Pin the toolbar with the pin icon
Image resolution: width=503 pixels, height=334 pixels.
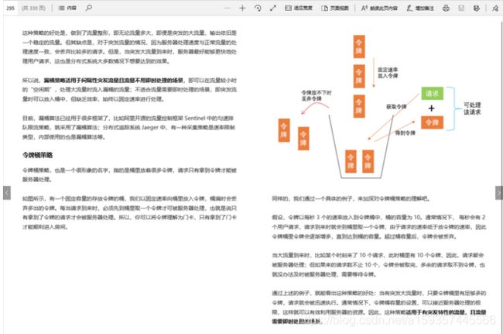click(x=495, y=8)
